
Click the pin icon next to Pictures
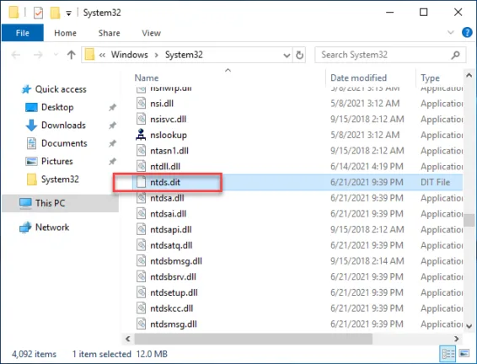pos(112,161)
